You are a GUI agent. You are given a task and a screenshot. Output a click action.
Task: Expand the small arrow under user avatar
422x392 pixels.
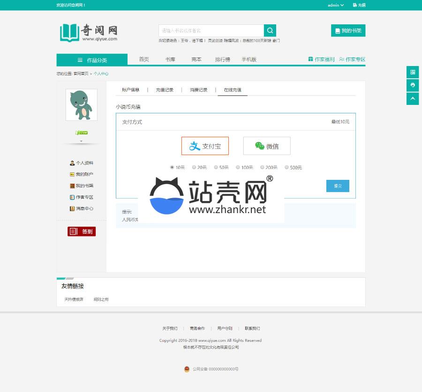[81, 141]
